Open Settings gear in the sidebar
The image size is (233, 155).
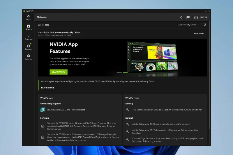(x=28, y=57)
